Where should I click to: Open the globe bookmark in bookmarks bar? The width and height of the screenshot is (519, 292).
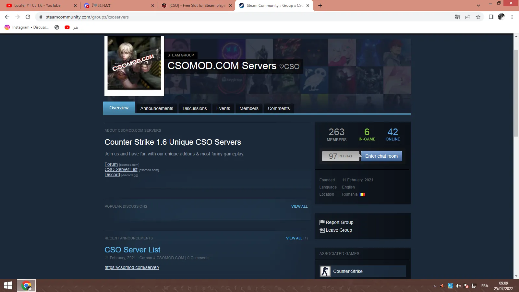[x=57, y=27]
